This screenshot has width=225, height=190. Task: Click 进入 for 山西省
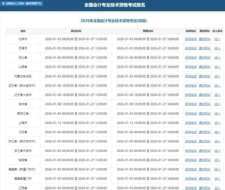pos(217,67)
